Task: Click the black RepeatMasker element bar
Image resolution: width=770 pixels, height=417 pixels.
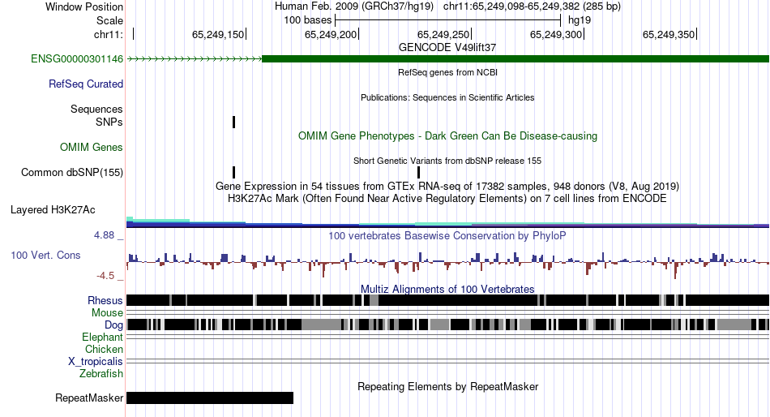Action: click(x=210, y=398)
